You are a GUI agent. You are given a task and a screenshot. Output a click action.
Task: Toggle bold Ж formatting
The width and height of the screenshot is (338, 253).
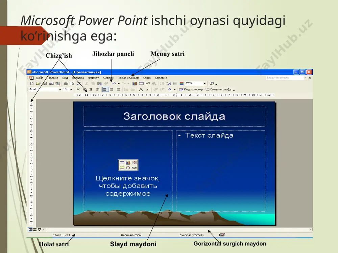(x=78, y=89)
